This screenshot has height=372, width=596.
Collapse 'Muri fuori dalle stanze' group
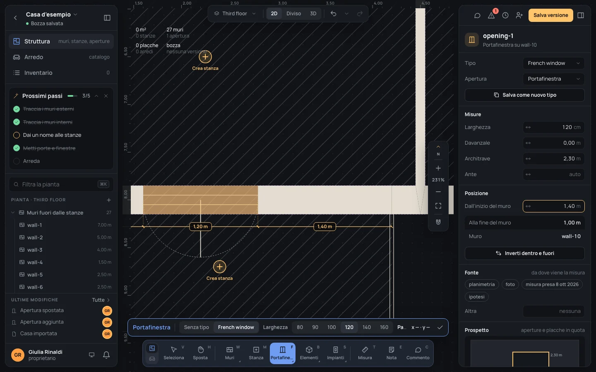tap(13, 212)
